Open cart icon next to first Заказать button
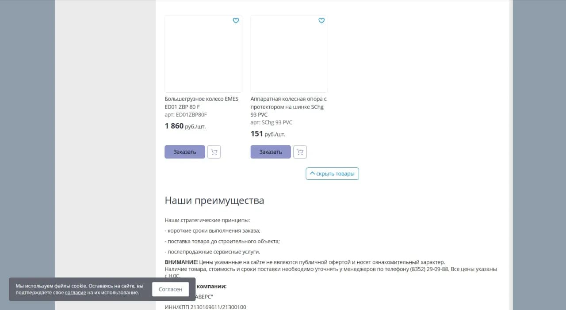The width and height of the screenshot is (566, 310). (214, 151)
